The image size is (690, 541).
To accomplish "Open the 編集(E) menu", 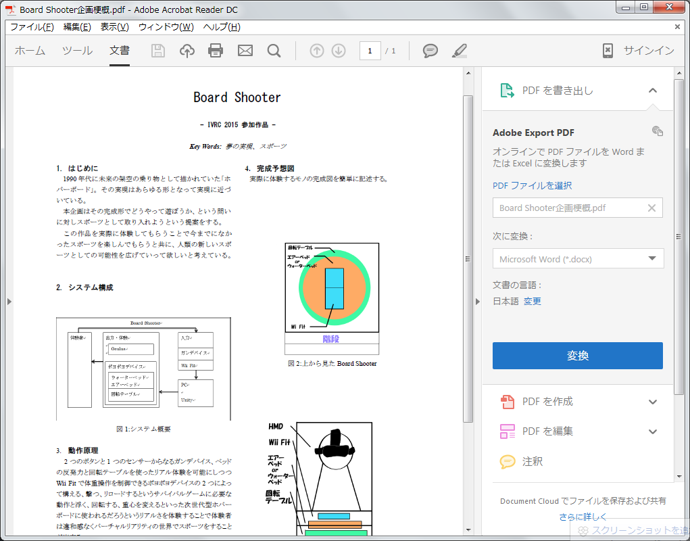I will (77, 27).
